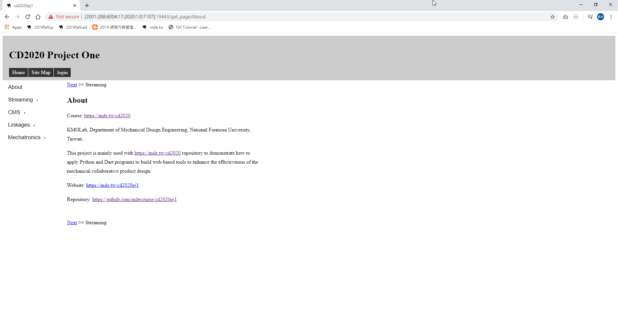The height and width of the screenshot is (335, 618).
Task: Click the Site Map navigation item
Action: [x=41, y=72]
